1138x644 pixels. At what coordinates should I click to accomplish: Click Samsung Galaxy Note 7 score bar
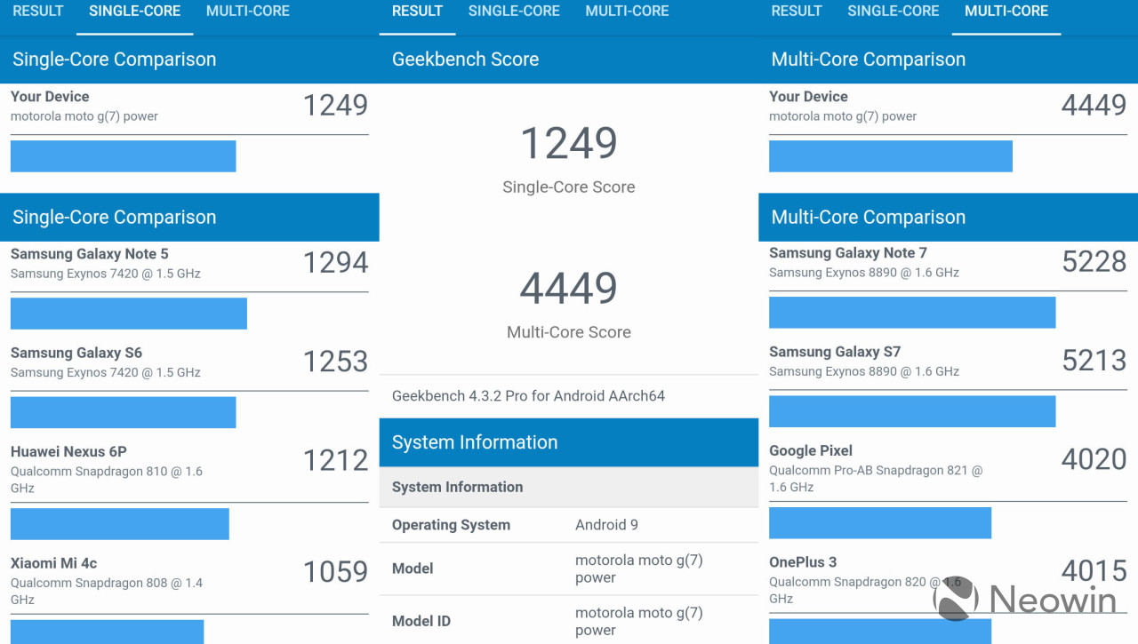(x=912, y=313)
